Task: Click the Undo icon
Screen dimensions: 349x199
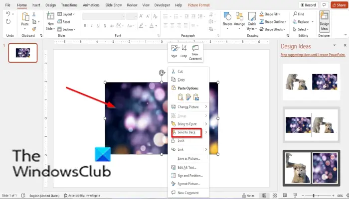Action: [8, 14]
